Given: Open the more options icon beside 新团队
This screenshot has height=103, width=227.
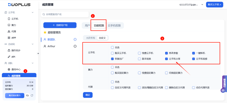Looking at the screenshot, I should pos(75,40).
